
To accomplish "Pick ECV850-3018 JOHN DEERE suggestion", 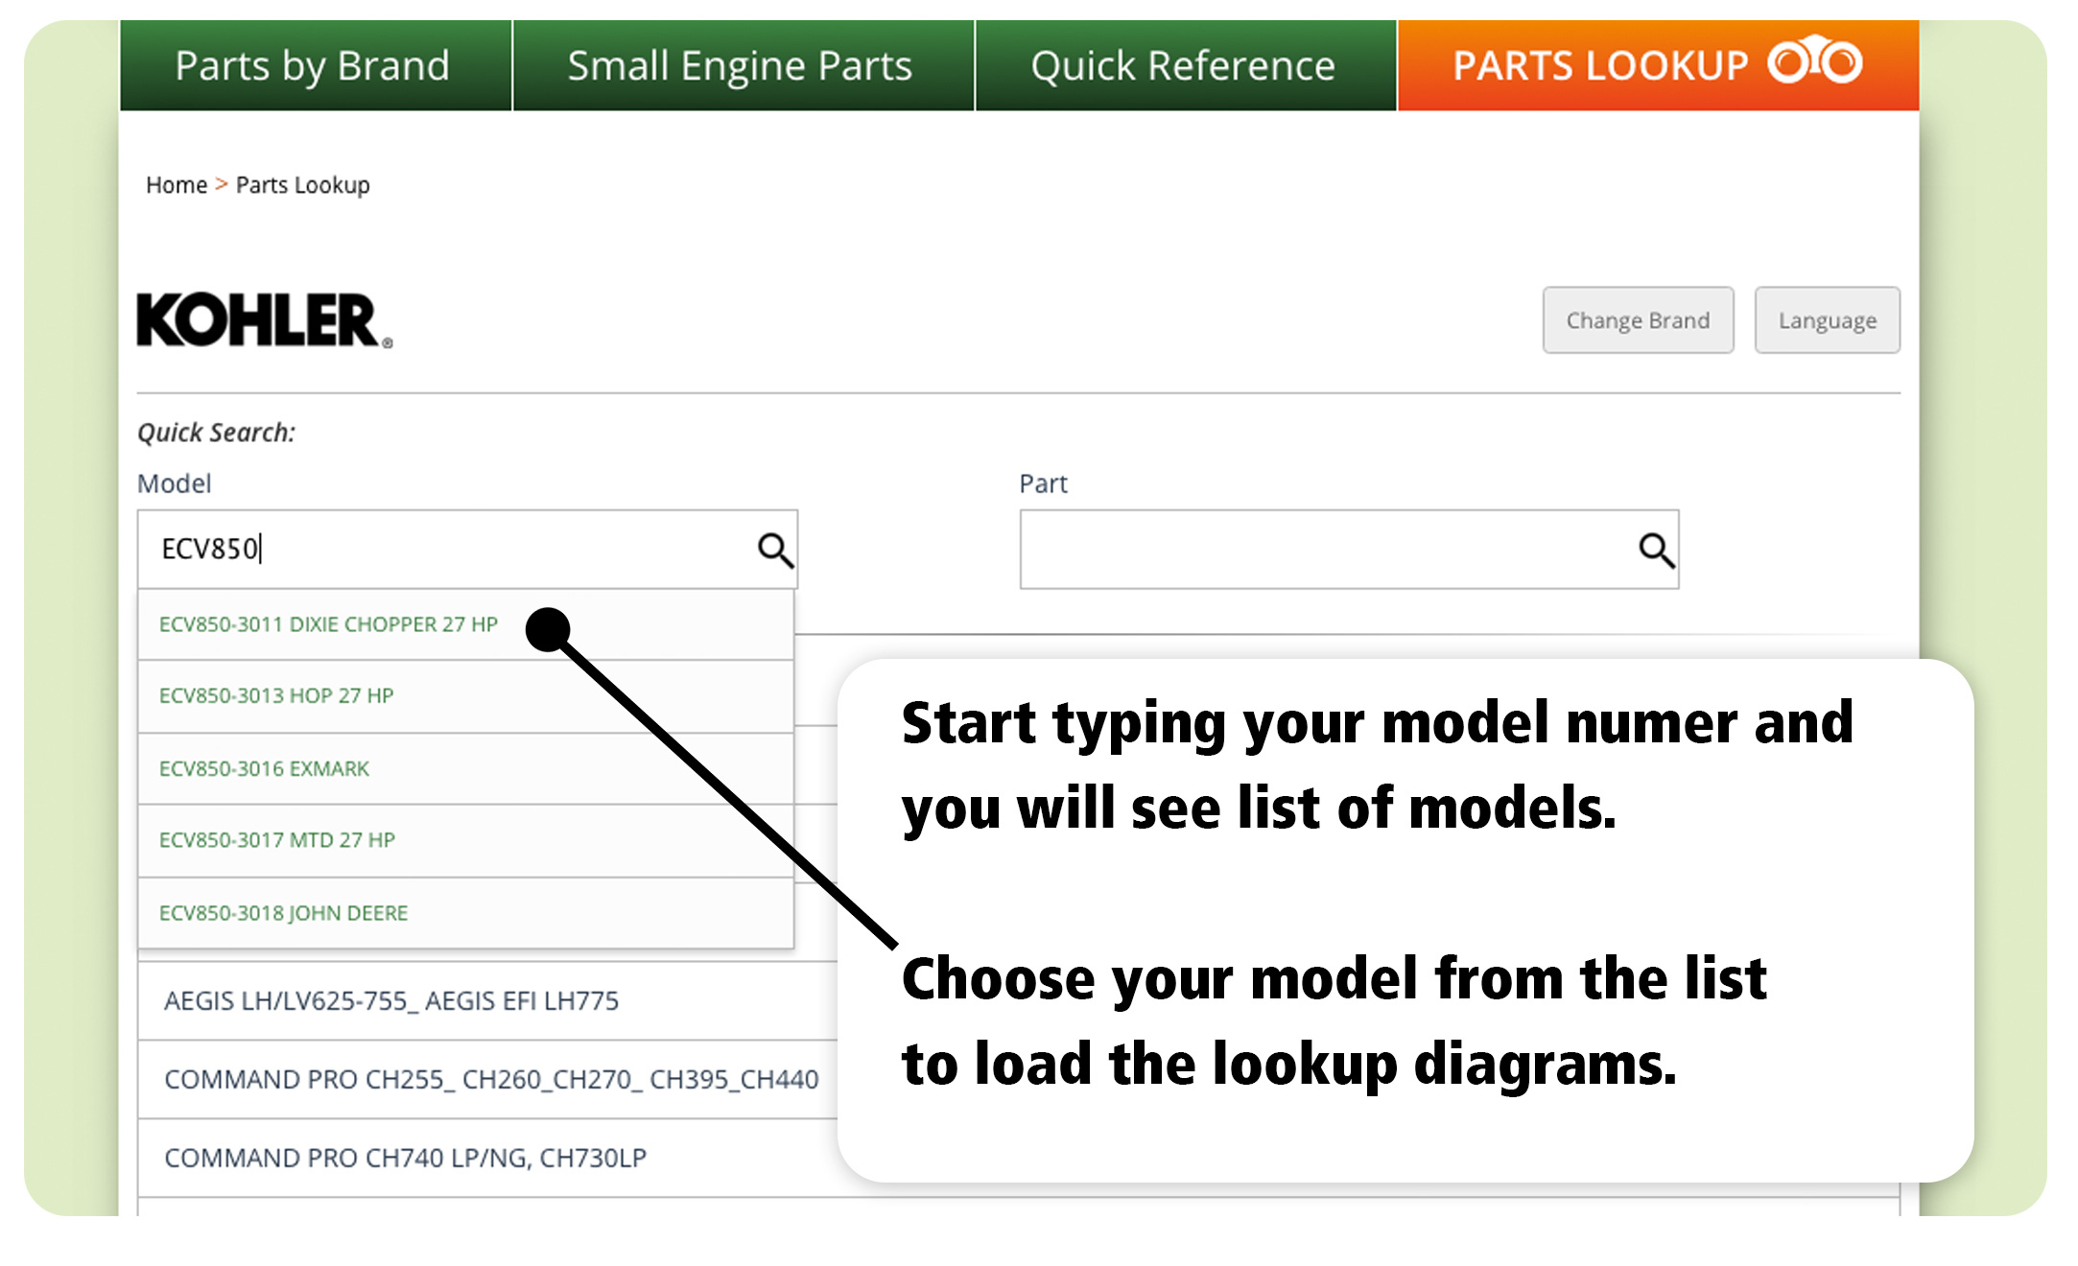I will tap(465, 913).
